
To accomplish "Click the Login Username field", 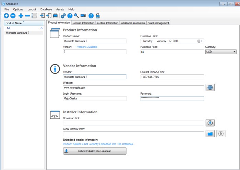I will coord(95,98).
